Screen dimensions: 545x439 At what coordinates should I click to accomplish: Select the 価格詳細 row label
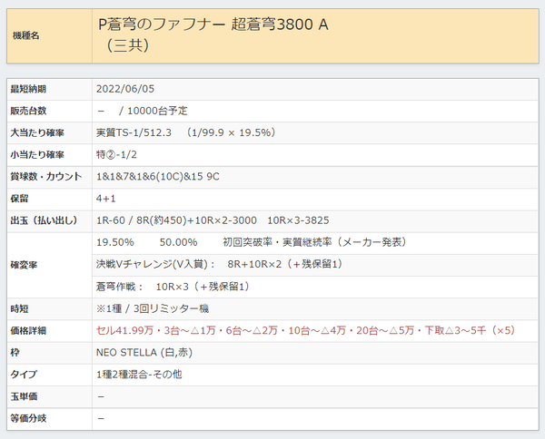point(28,331)
